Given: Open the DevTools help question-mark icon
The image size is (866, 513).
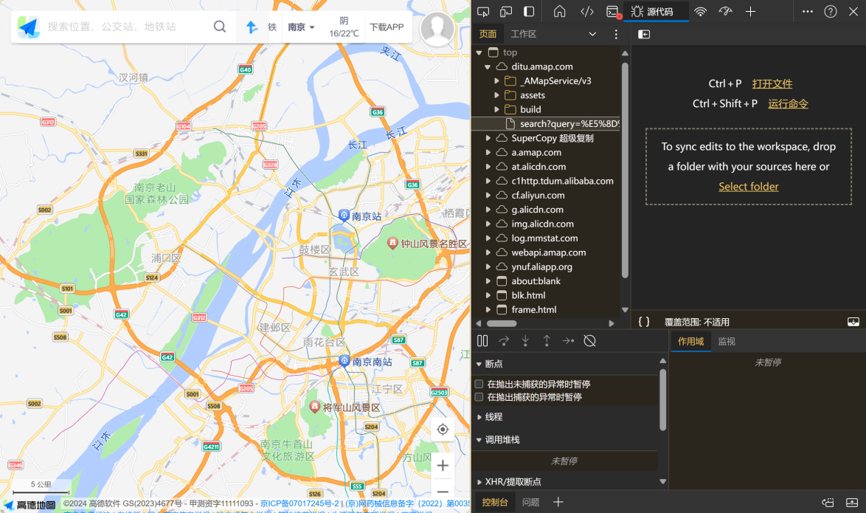Looking at the screenshot, I should pyautogui.click(x=830, y=12).
